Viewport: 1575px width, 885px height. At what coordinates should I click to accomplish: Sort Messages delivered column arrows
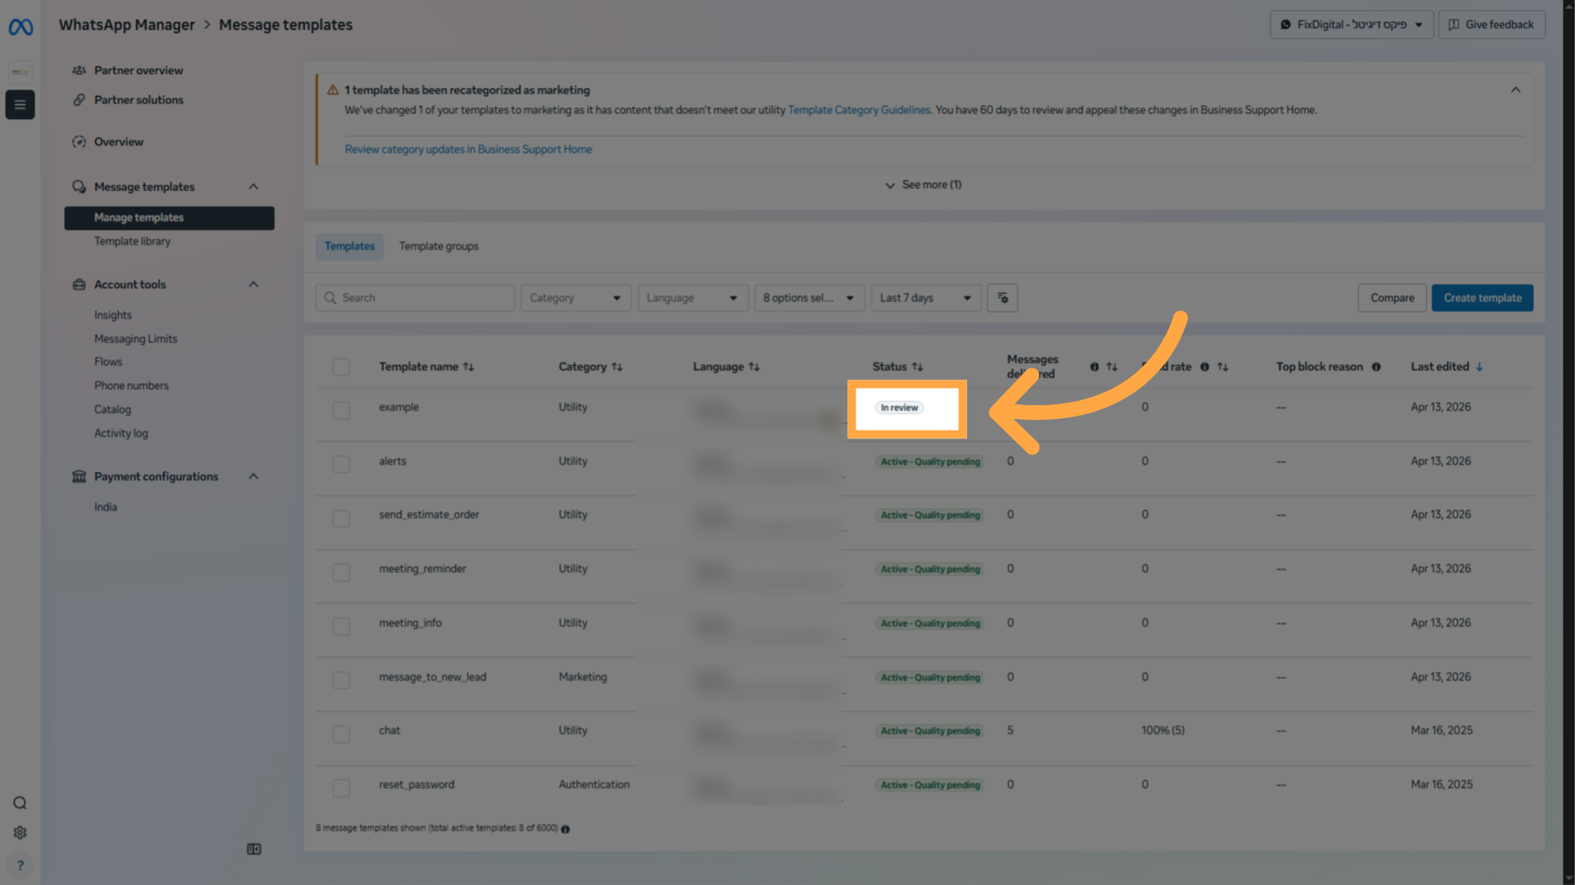[x=1112, y=367]
